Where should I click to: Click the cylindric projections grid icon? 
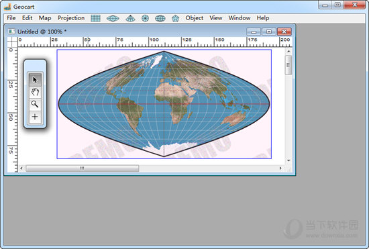pyautogui.click(x=95, y=18)
